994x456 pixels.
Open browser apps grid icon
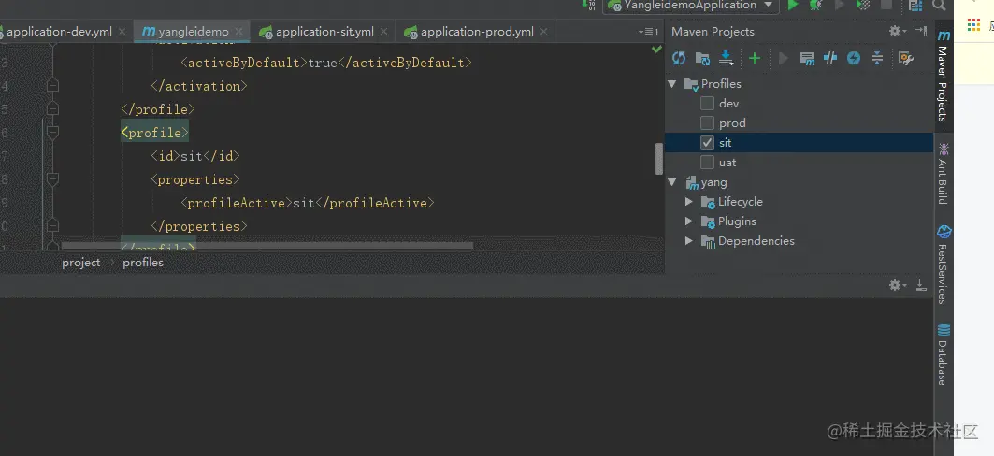[973, 24]
